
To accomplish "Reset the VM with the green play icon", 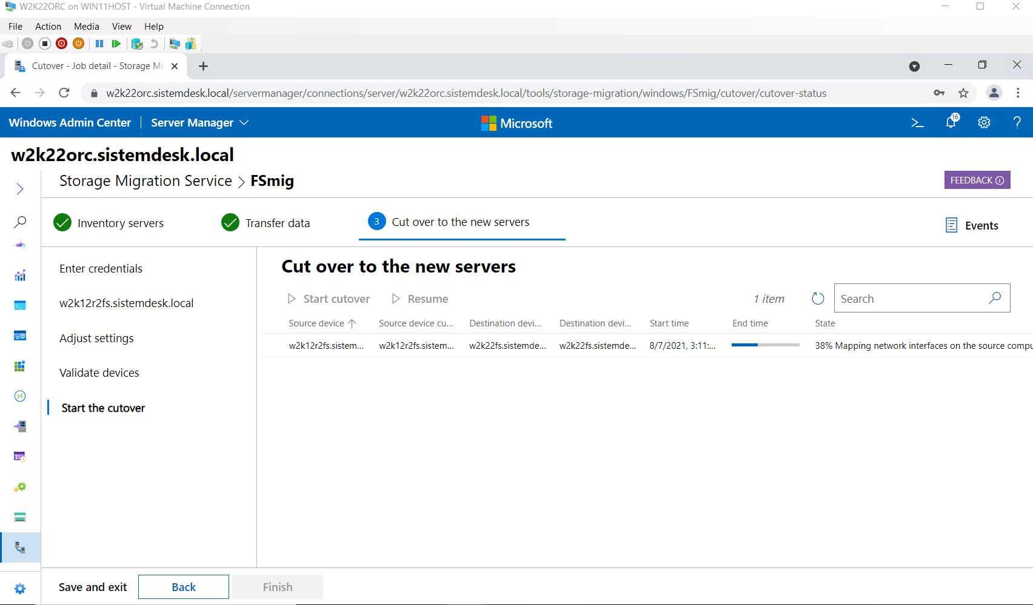I will click(x=116, y=44).
